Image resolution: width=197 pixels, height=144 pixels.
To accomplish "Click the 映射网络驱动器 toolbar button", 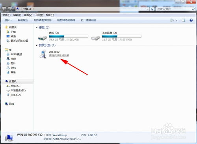I will tap(66, 20).
